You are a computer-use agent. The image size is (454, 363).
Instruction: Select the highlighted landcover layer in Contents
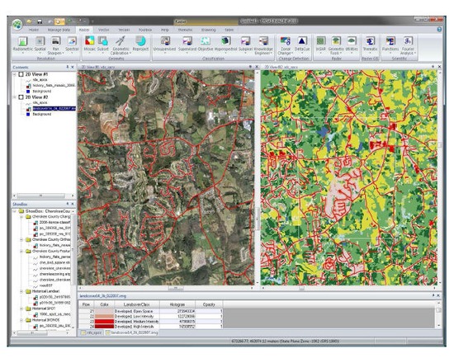coord(54,109)
